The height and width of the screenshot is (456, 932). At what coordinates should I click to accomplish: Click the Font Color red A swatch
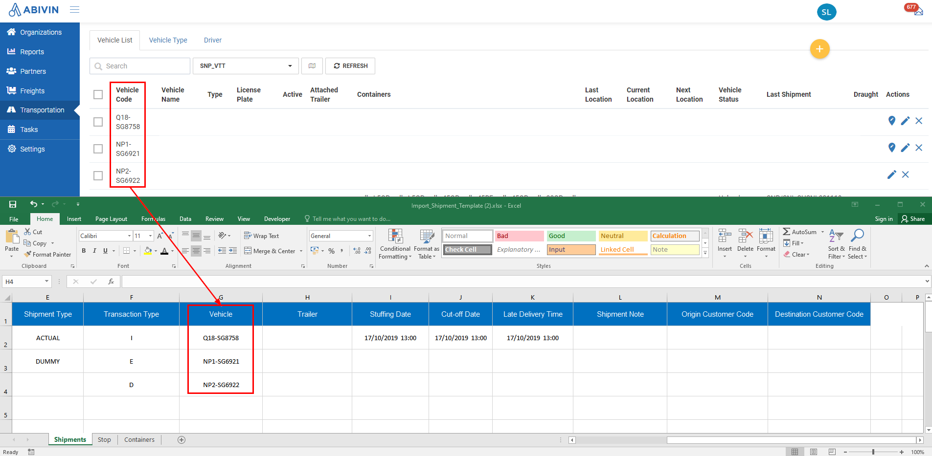click(x=164, y=251)
